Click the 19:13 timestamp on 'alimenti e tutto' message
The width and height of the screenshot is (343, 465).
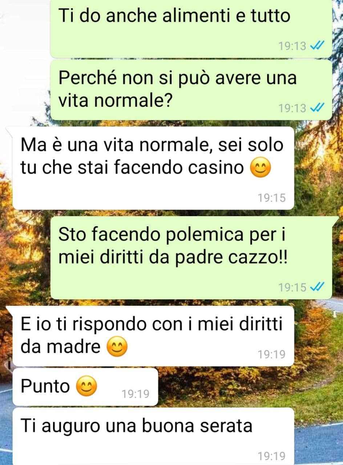(x=292, y=46)
